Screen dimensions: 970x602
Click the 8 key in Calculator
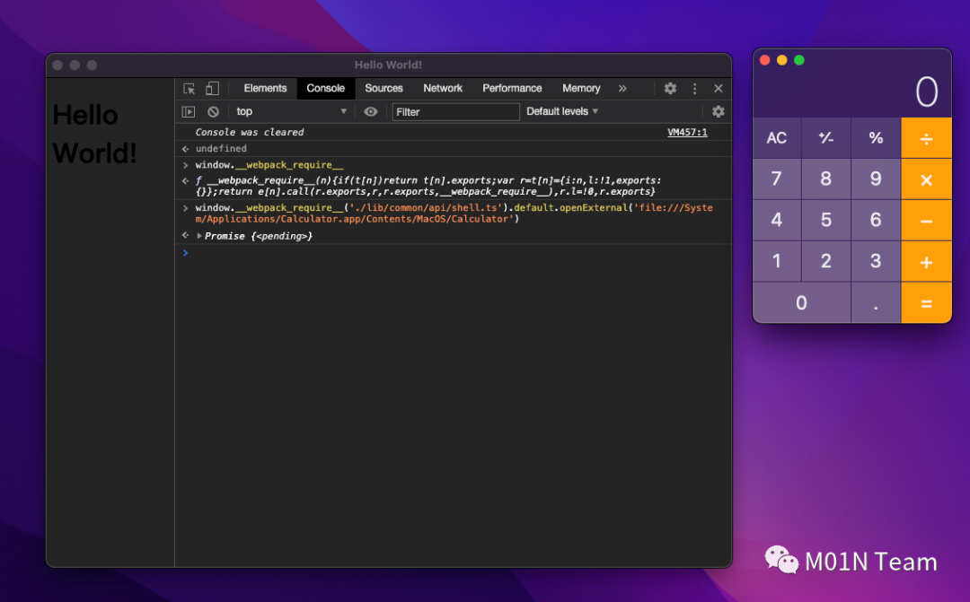point(826,179)
